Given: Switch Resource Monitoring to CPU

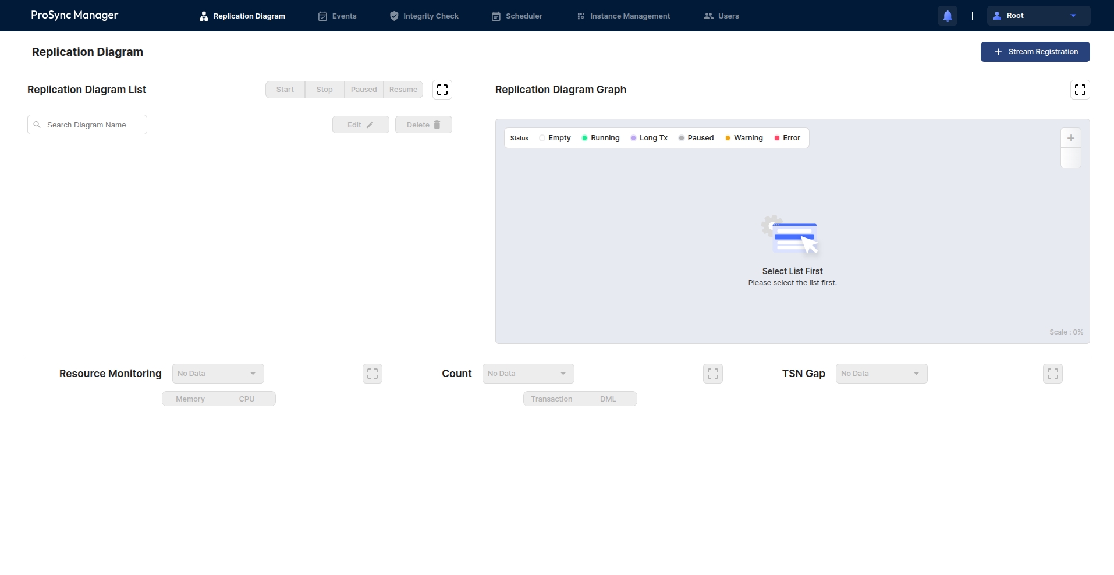Looking at the screenshot, I should [247, 399].
